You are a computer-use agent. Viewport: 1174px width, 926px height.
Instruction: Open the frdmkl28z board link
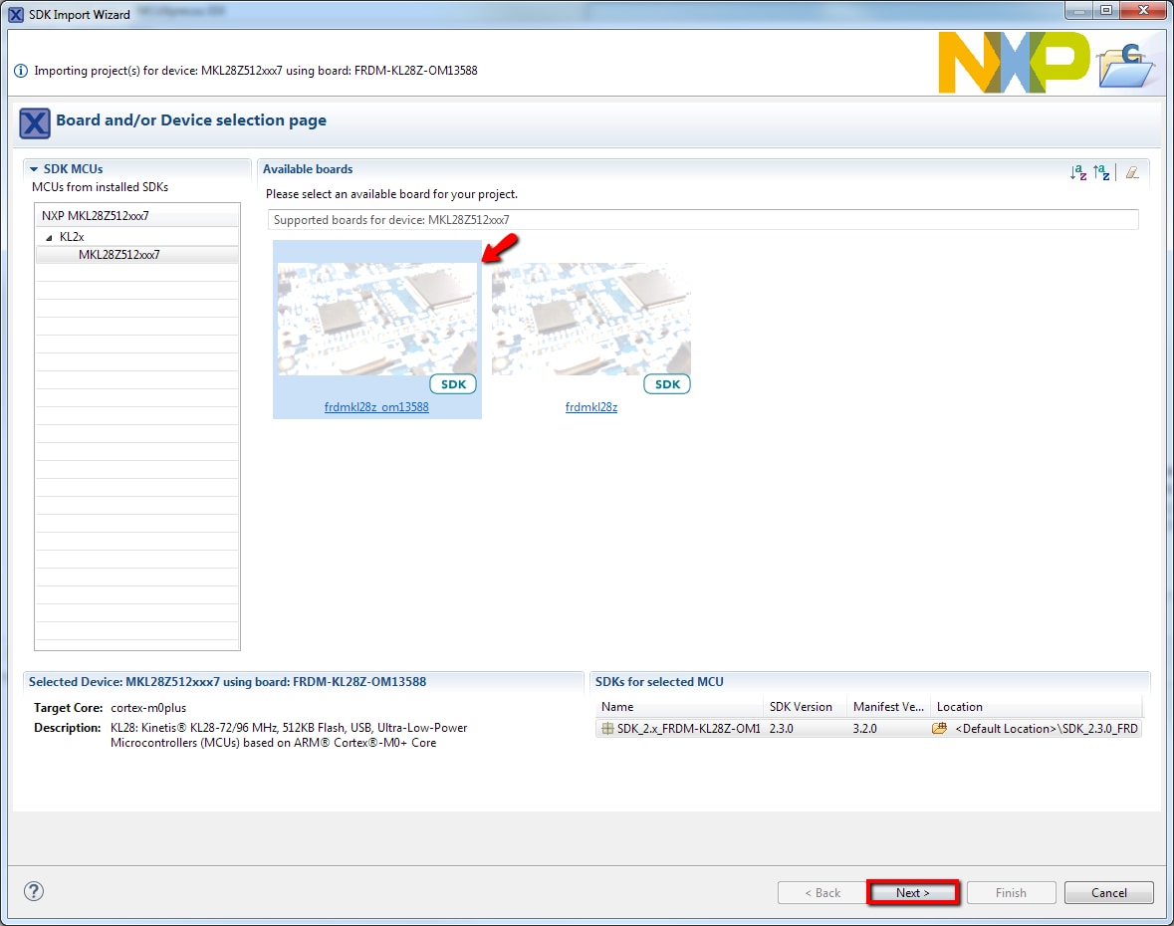point(591,407)
